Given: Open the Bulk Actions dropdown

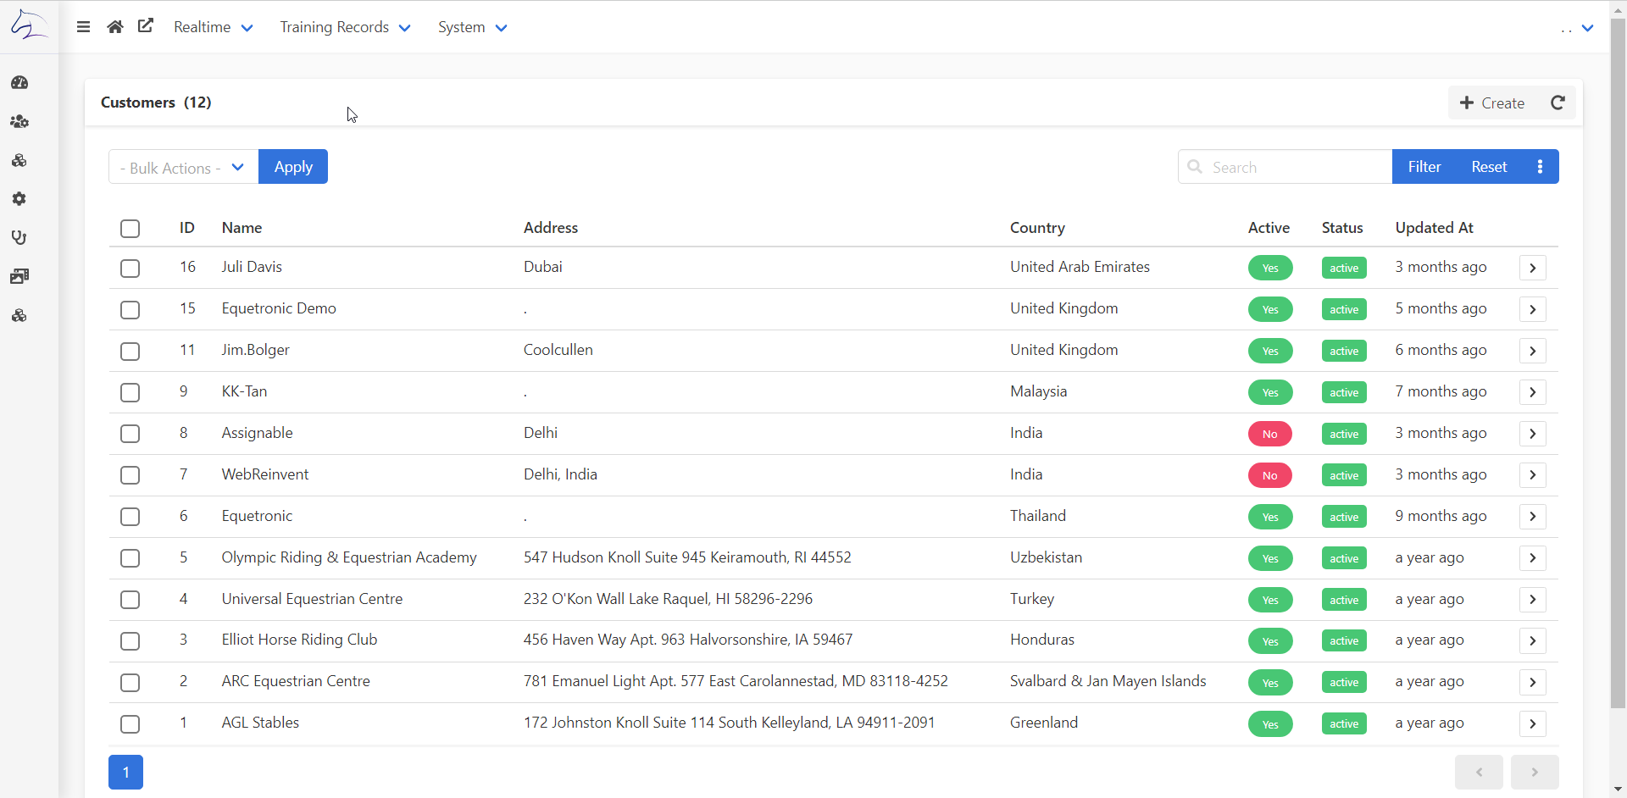Looking at the screenshot, I should [x=181, y=167].
